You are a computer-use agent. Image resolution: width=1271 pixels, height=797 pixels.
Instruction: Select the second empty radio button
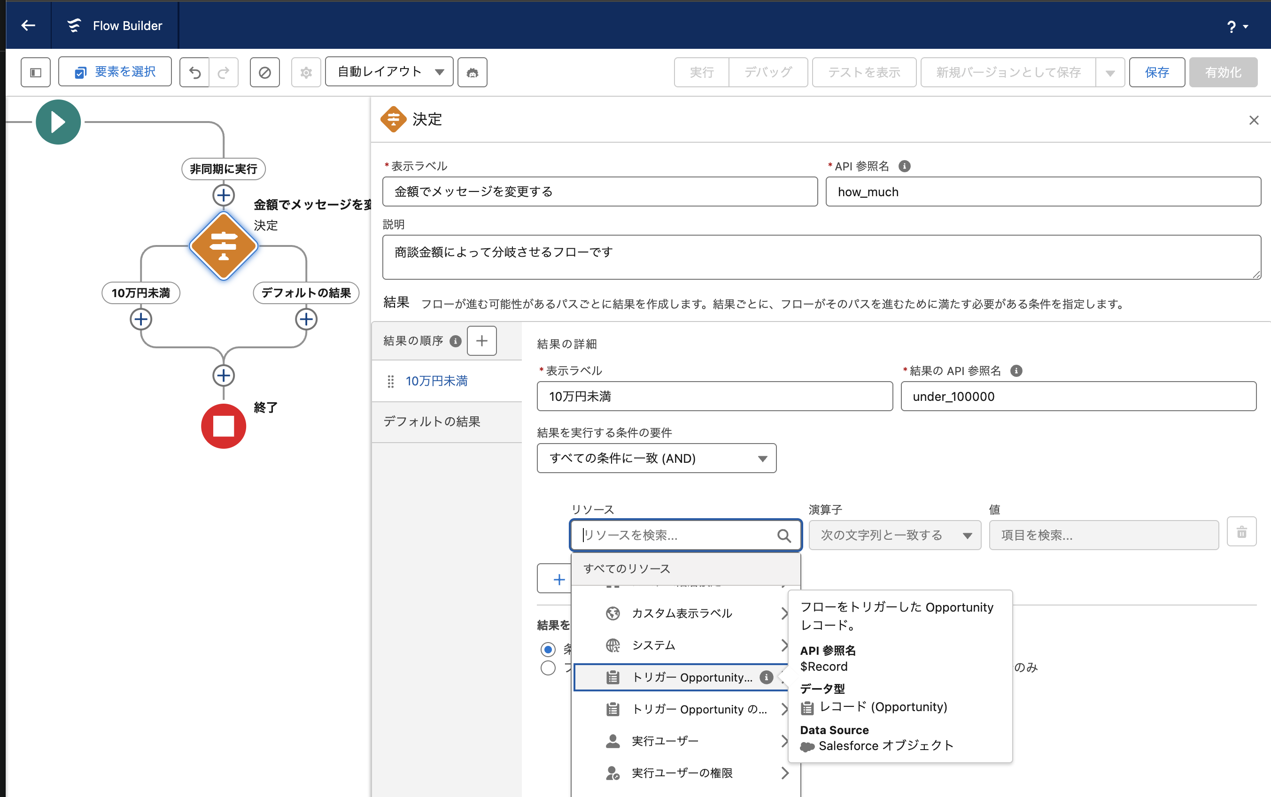[548, 668]
